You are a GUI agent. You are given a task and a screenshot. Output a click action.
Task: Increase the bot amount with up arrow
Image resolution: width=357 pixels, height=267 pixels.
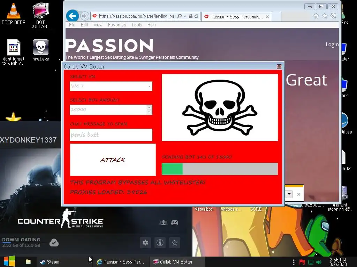pyautogui.click(x=149, y=108)
